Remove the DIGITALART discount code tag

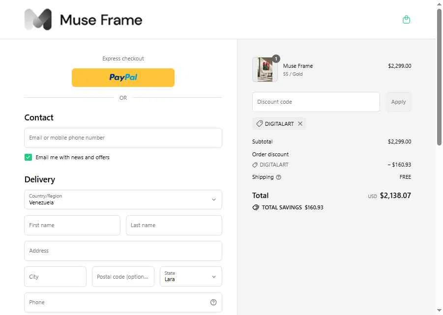click(300, 124)
